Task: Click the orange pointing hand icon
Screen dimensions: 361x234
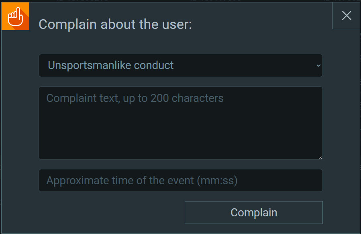Action: [15, 16]
